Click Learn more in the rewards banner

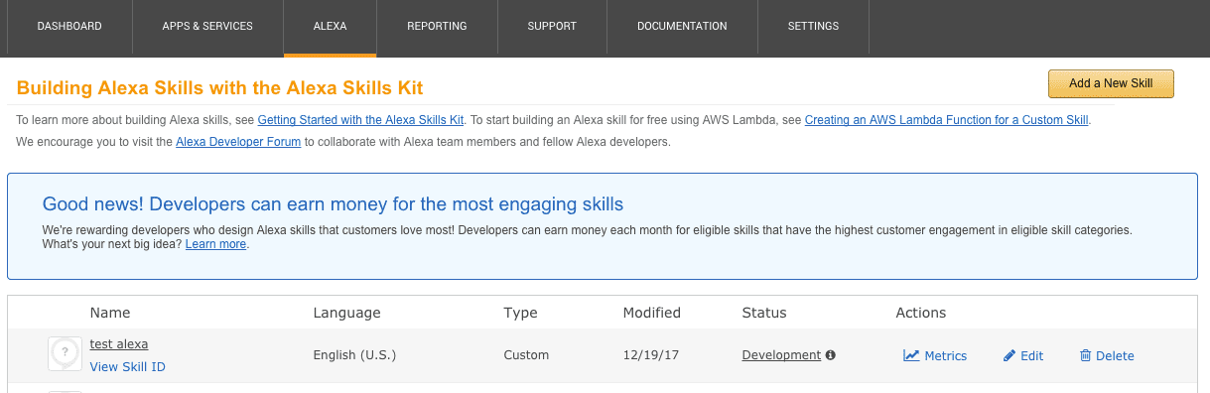tap(215, 244)
